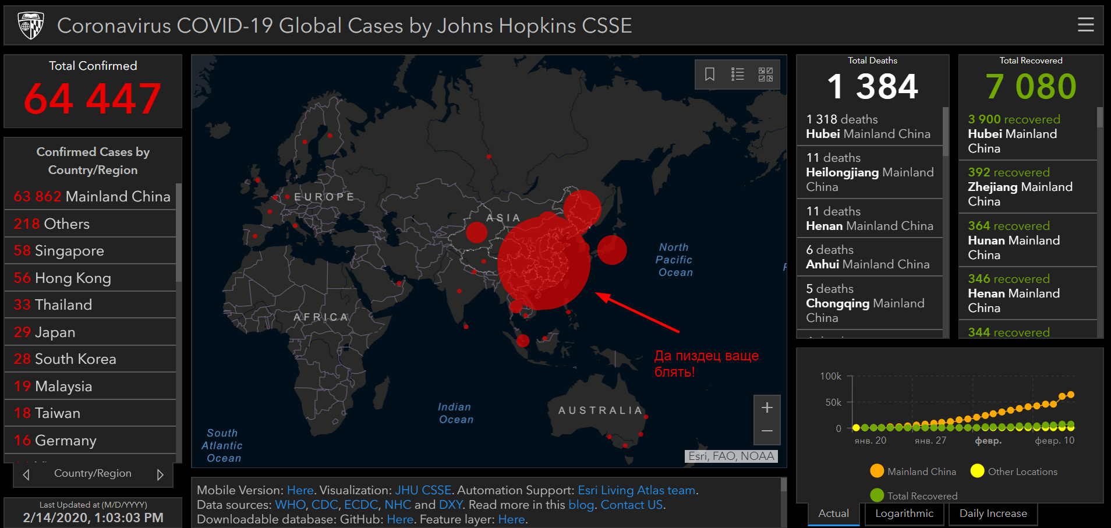This screenshot has width=1111, height=528.
Task: Zoom out the map with minus button
Action: click(767, 431)
